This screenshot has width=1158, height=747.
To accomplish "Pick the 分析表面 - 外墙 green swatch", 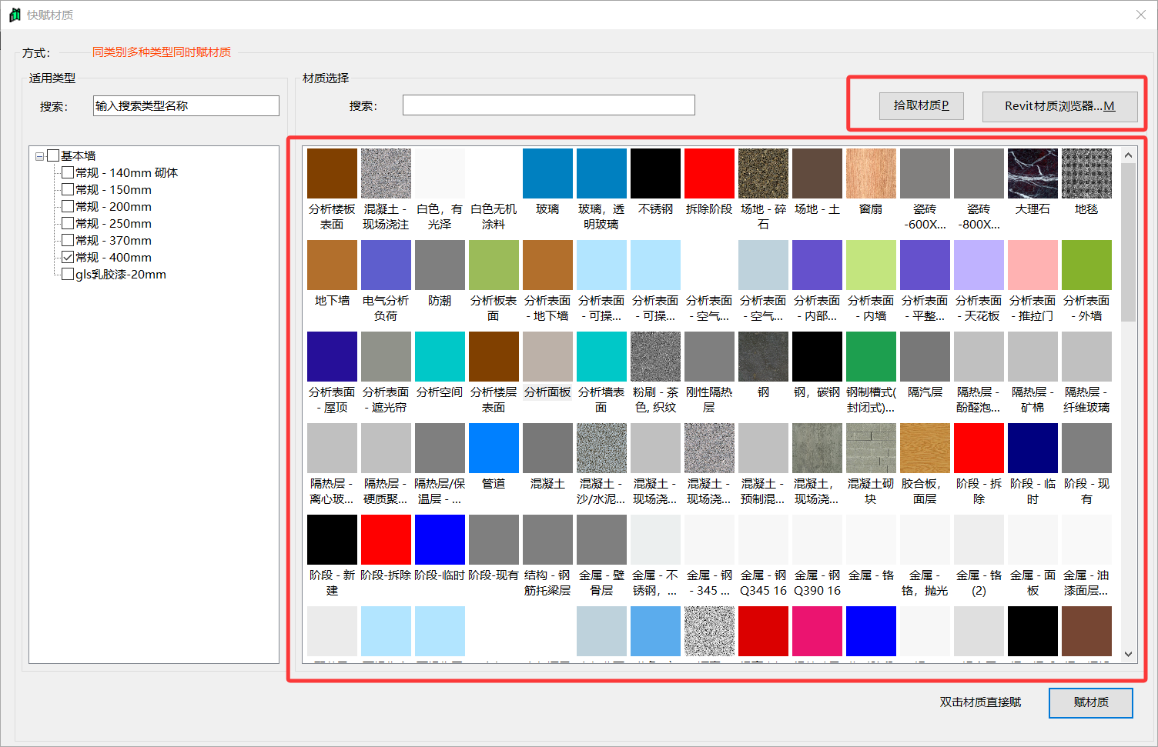I will (1086, 265).
